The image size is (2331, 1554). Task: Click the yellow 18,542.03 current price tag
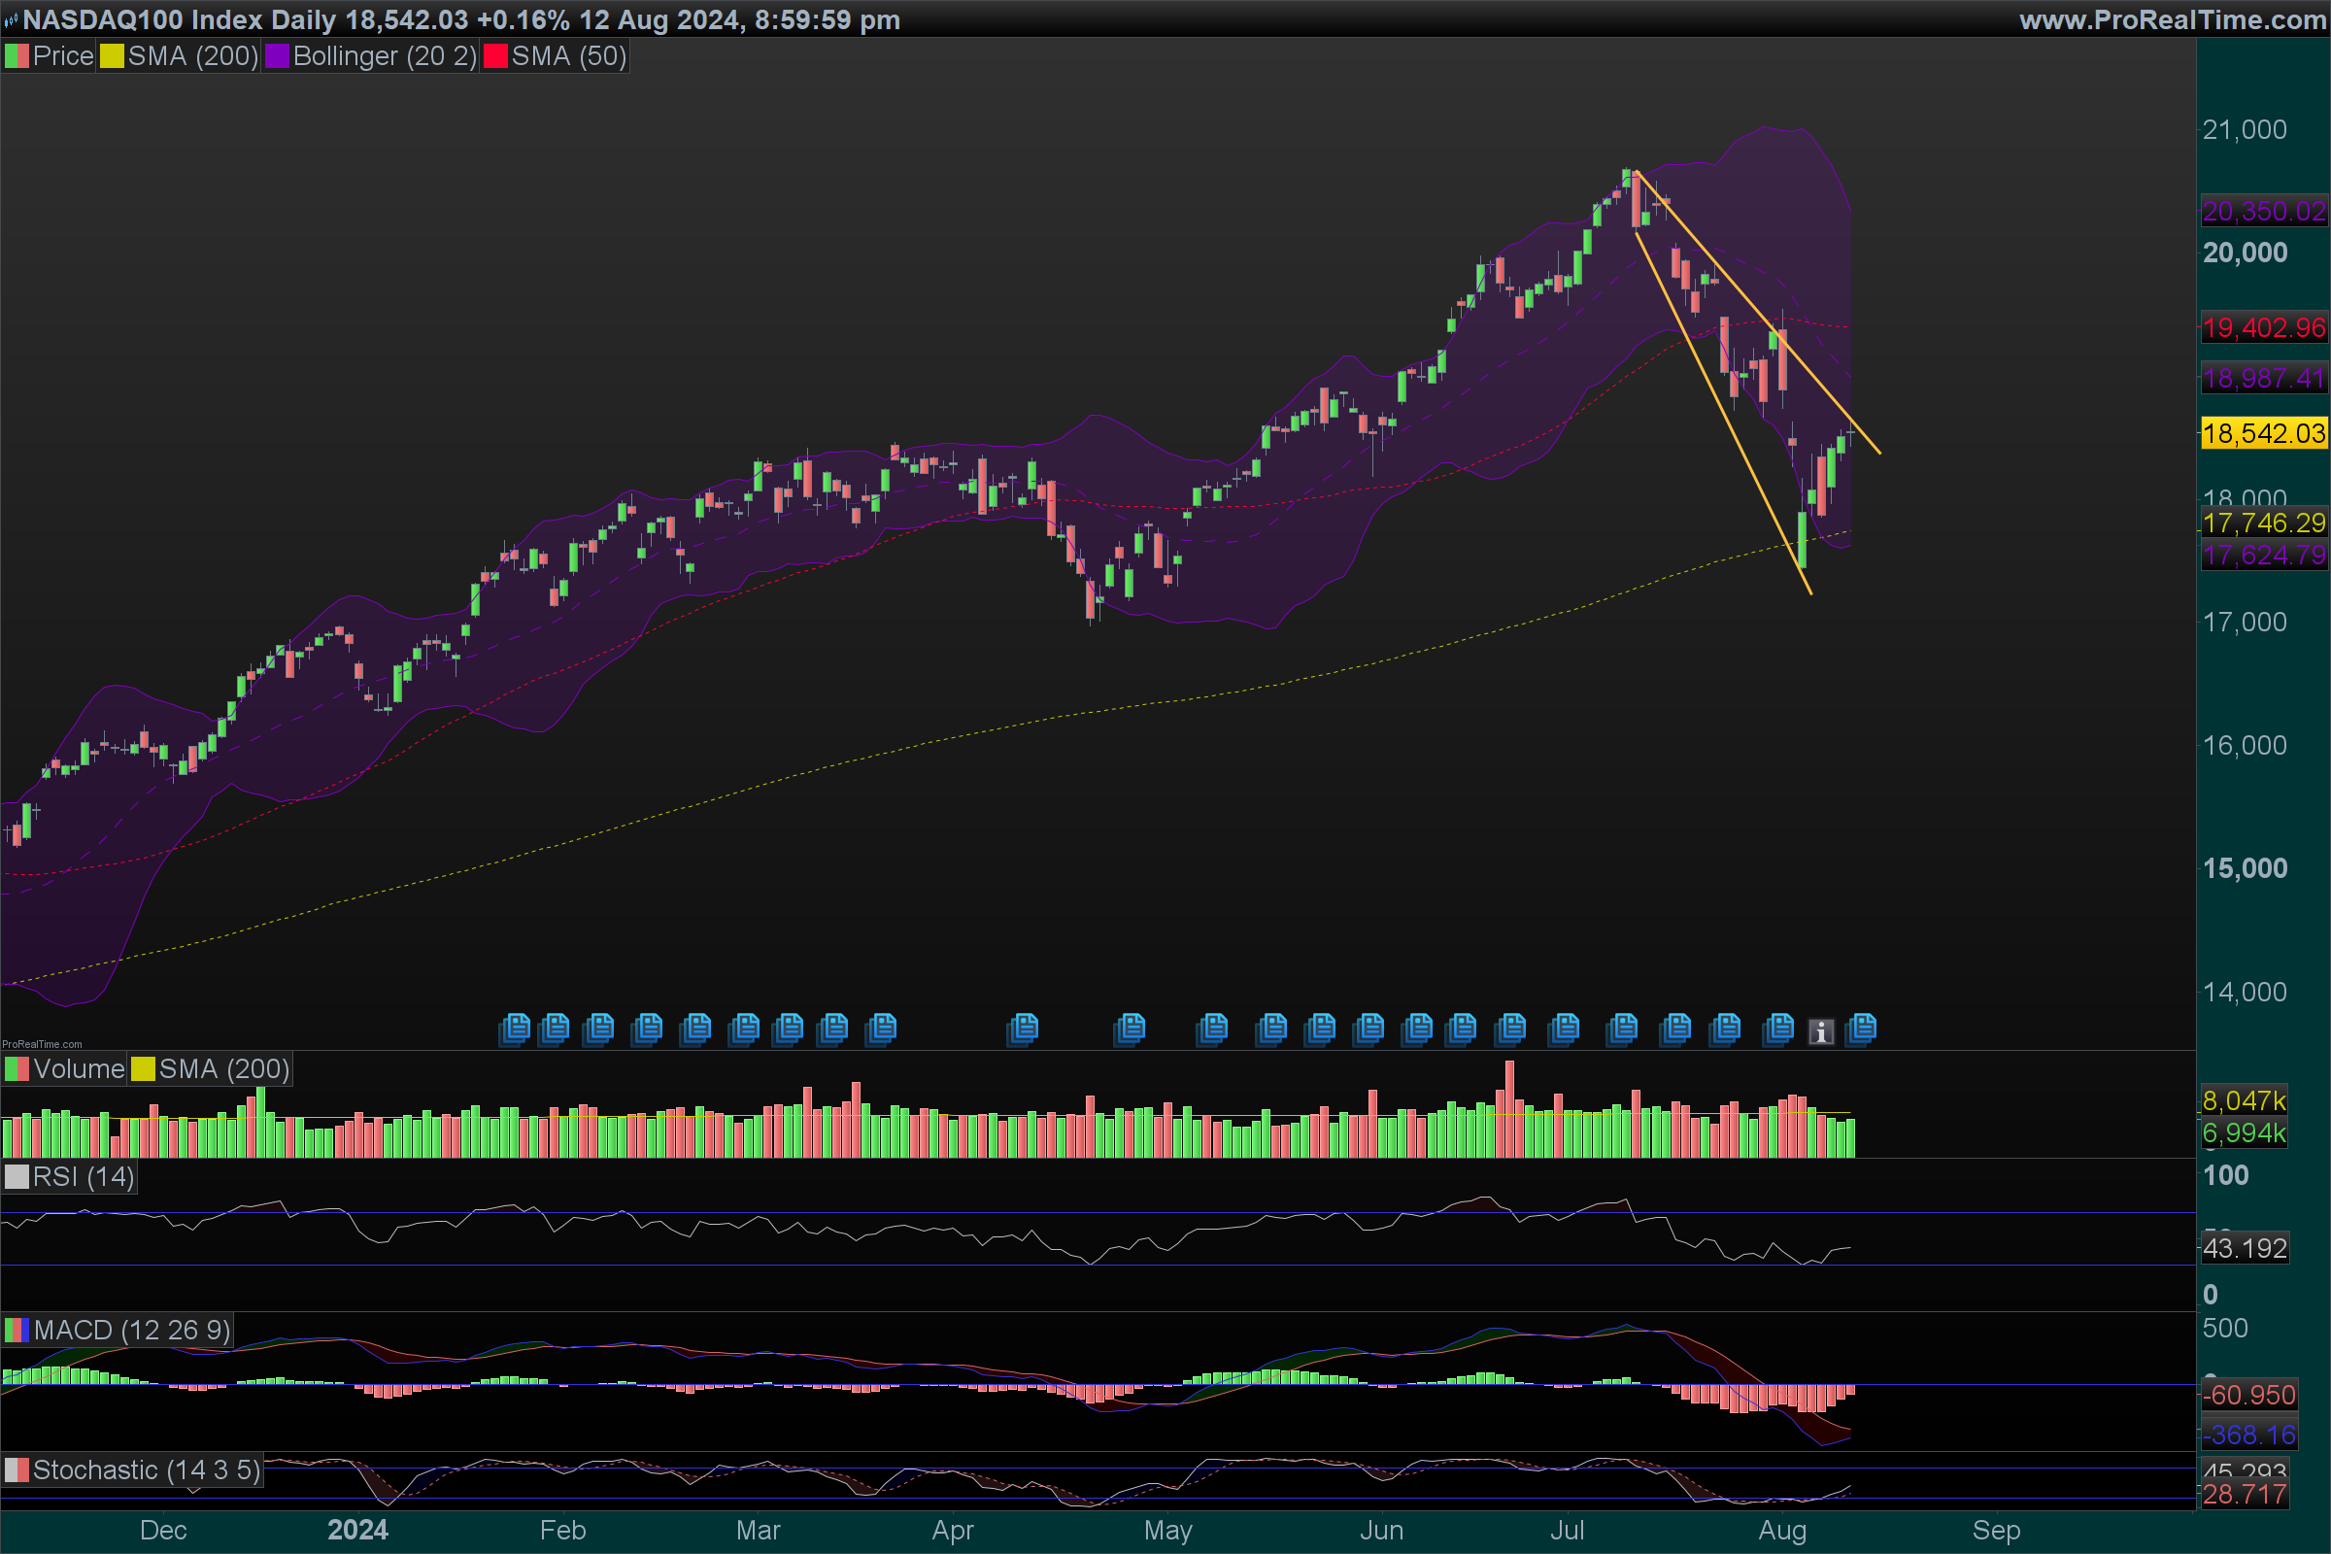point(2264,433)
